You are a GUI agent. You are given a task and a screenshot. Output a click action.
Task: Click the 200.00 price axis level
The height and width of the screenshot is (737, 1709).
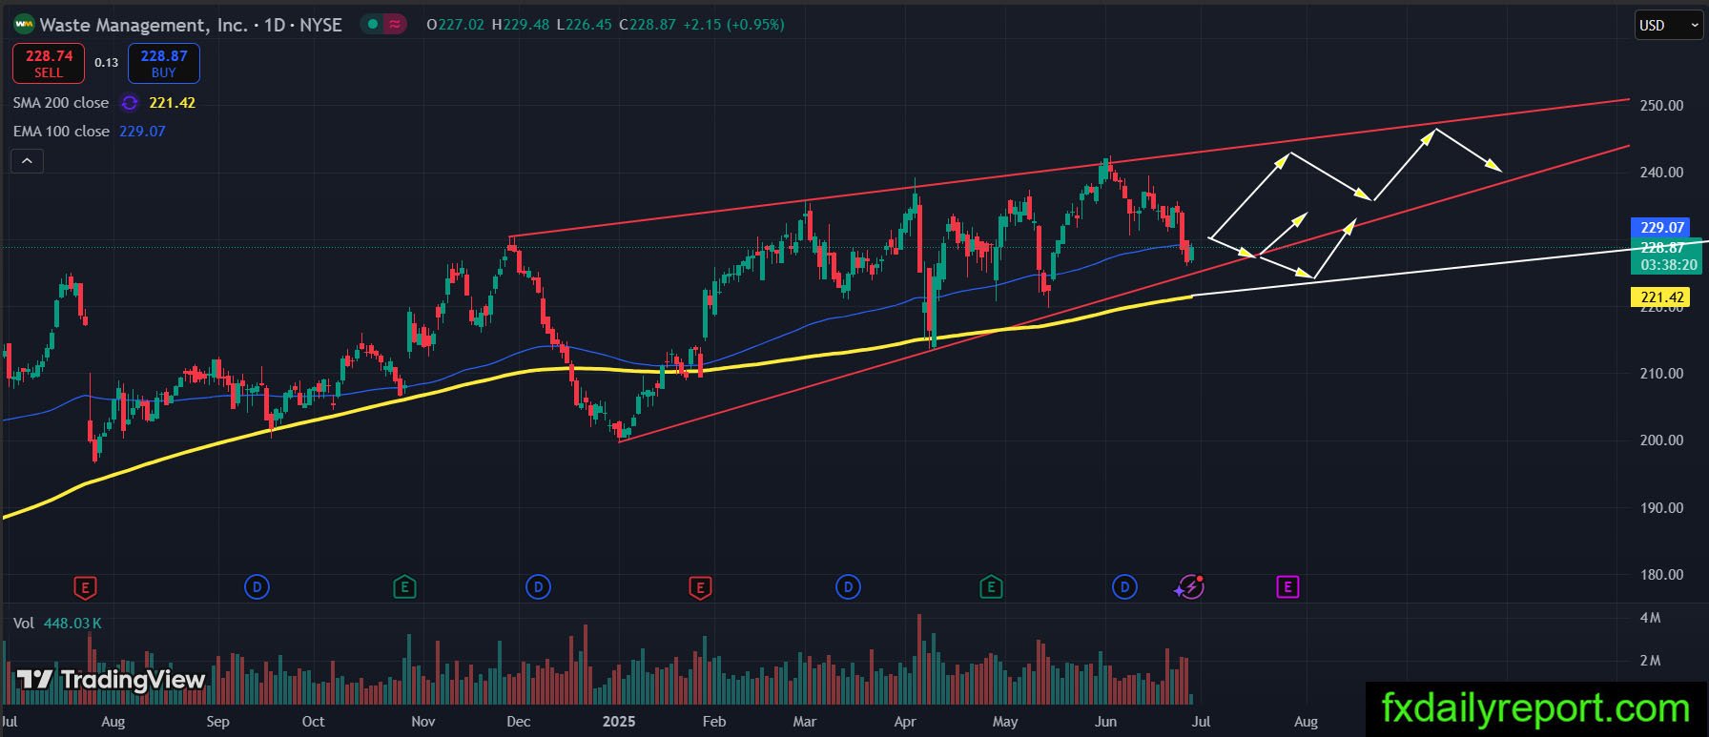(x=1661, y=440)
